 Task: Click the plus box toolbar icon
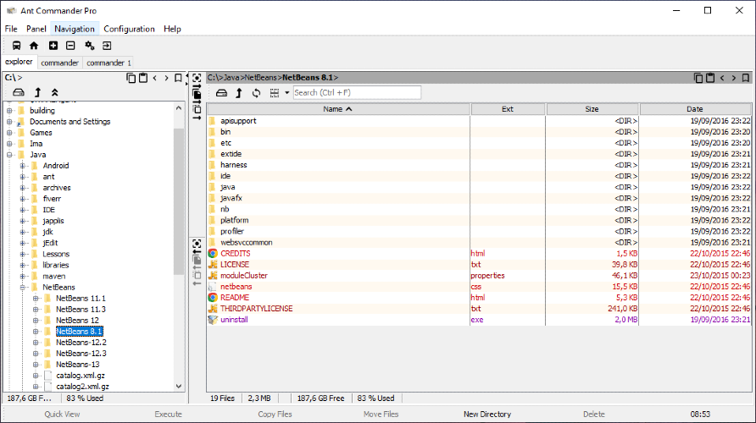(53, 46)
